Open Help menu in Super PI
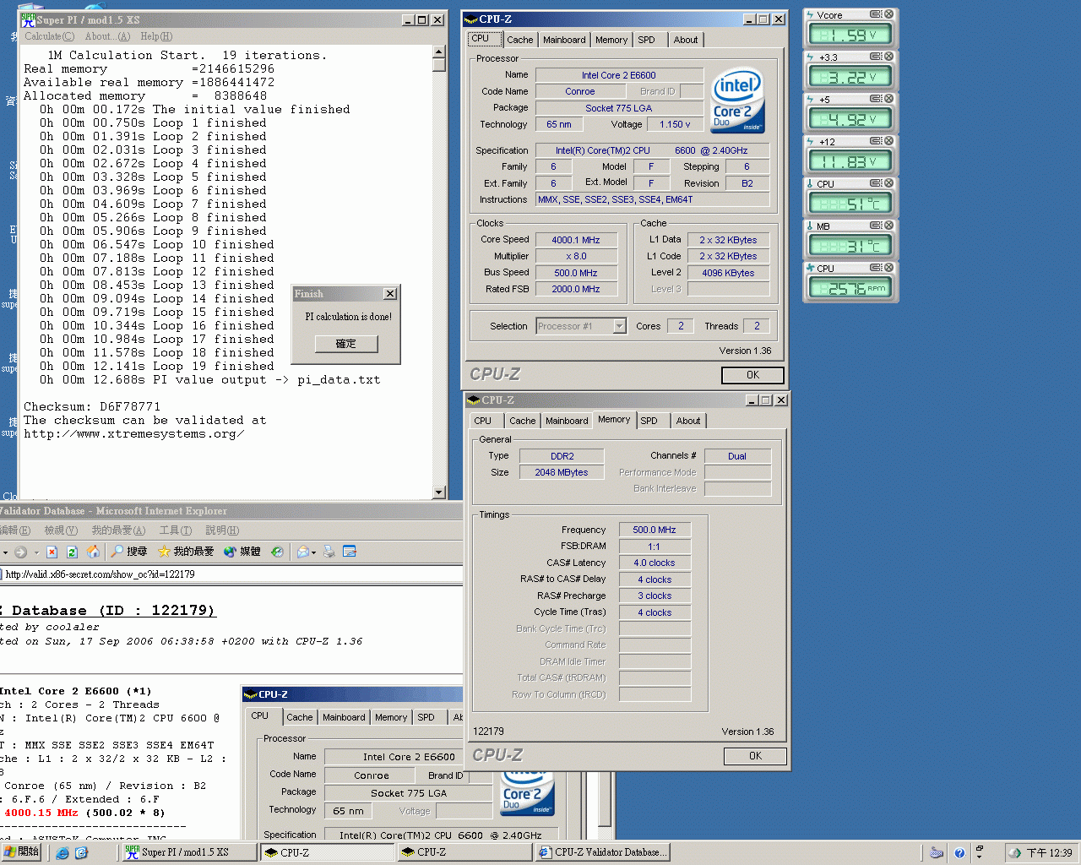This screenshot has height=865, width=1081. pos(156,36)
